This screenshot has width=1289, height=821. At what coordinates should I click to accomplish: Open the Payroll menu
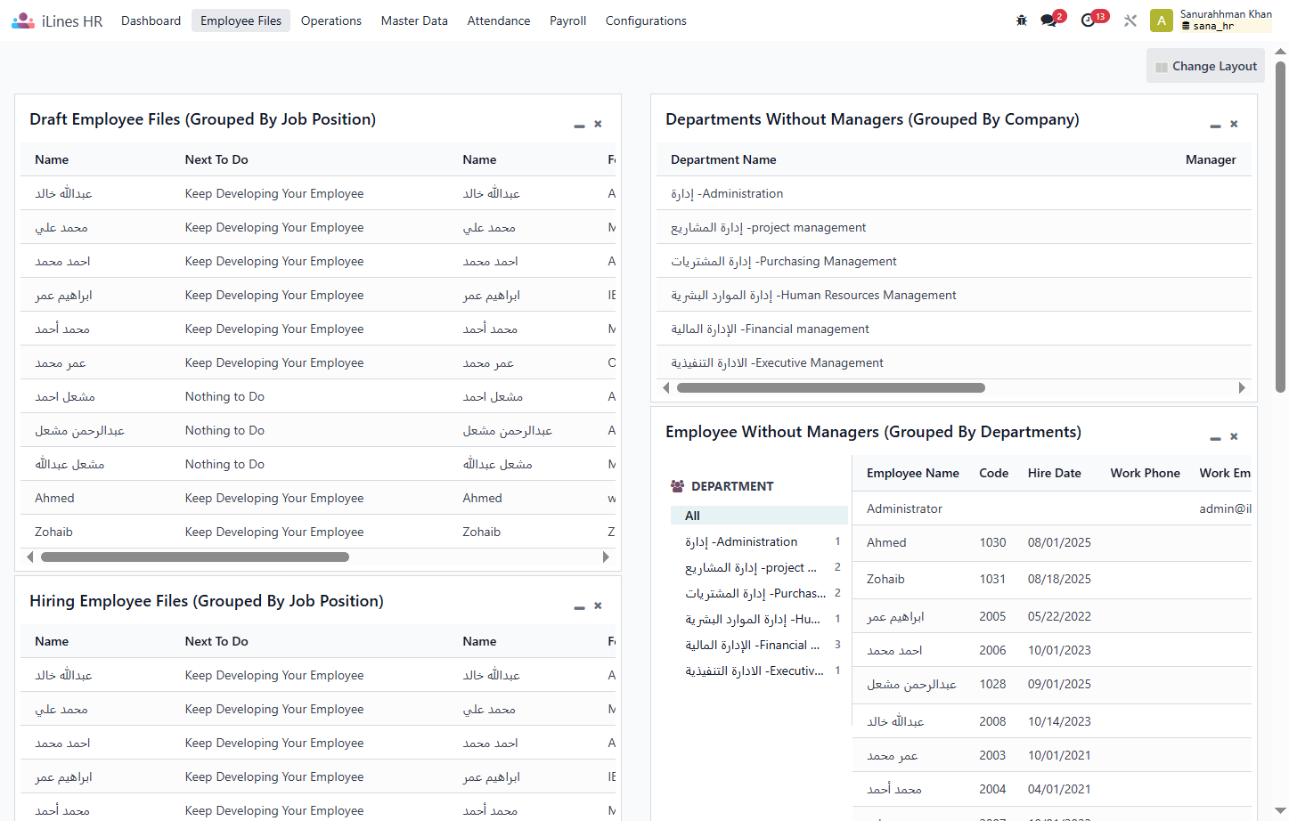pyautogui.click(x=567, y=20)
